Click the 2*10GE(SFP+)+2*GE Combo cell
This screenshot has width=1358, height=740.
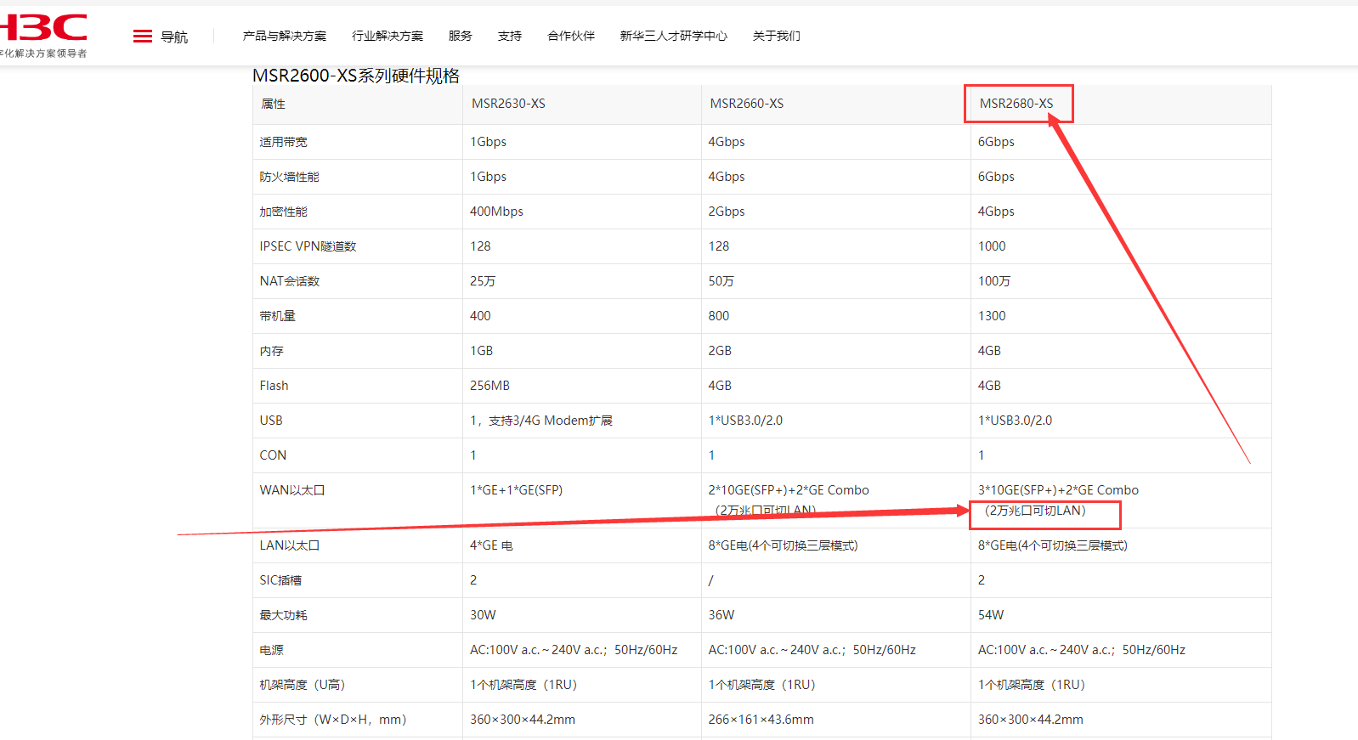tap(789, 490)
